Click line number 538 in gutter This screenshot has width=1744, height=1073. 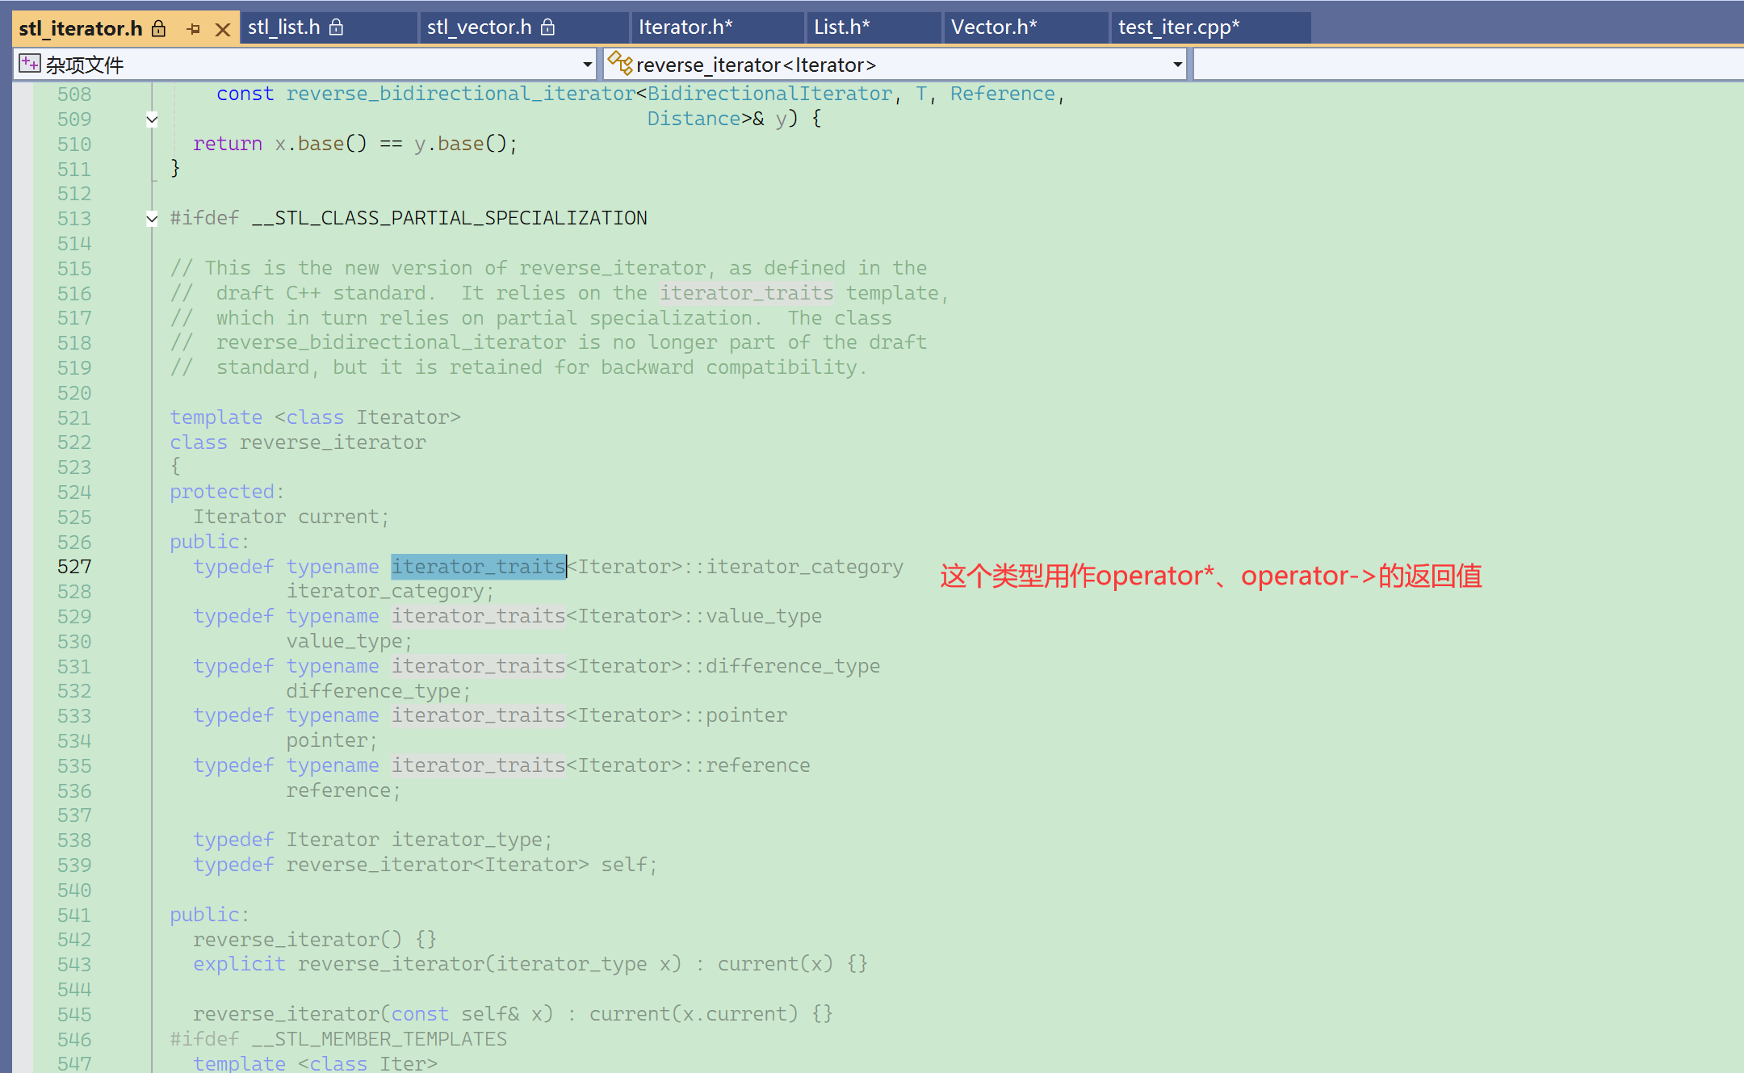74,840
